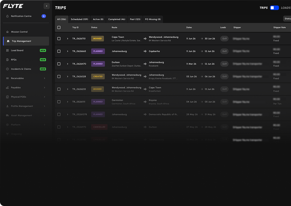291x206 pixels.
Task: Click the loads truck badge for TR_05261111
Action: pyautogui.click(x=224, y=102)
